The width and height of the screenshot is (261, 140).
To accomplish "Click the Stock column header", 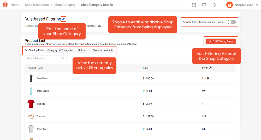I will 205,68.
